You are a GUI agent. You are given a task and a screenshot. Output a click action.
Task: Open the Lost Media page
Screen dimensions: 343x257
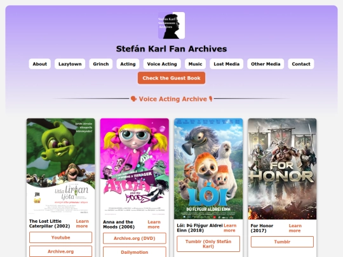pyautogui.click(x=227, y=64)
